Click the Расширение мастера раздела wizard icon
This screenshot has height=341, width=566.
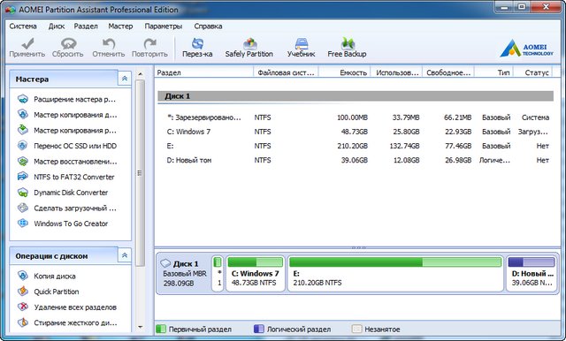coord(23,99)
